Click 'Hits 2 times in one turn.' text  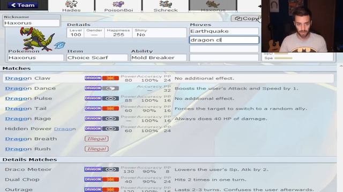tap(211, 180)
